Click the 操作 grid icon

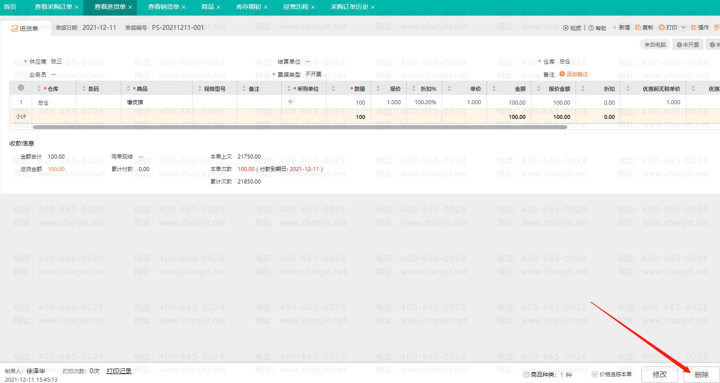click(694, 28)
